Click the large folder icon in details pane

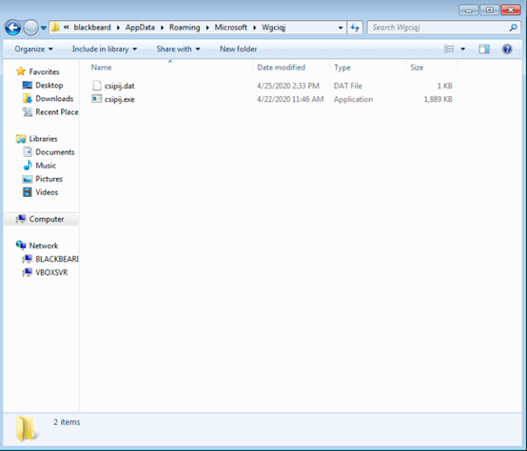pos(27,428)
